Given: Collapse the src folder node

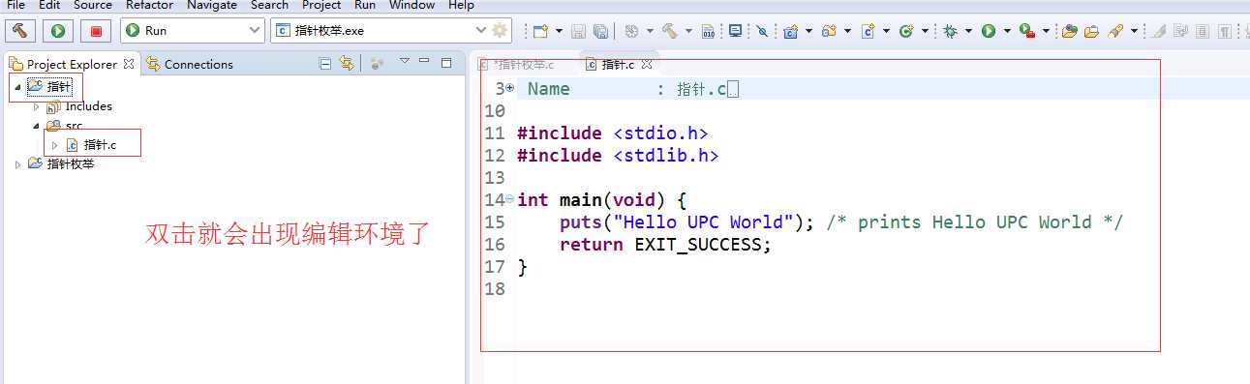Looking at the screenshot, I should [36, 126].
